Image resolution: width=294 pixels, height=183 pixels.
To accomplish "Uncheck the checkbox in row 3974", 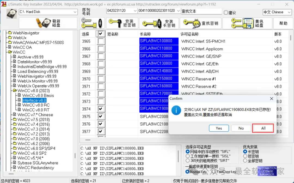I will [101, 109].
